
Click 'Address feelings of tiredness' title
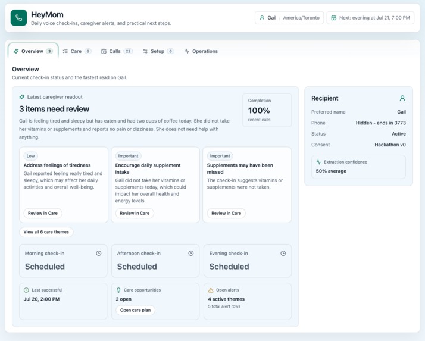pyautogui.click(x=57, y=165)
